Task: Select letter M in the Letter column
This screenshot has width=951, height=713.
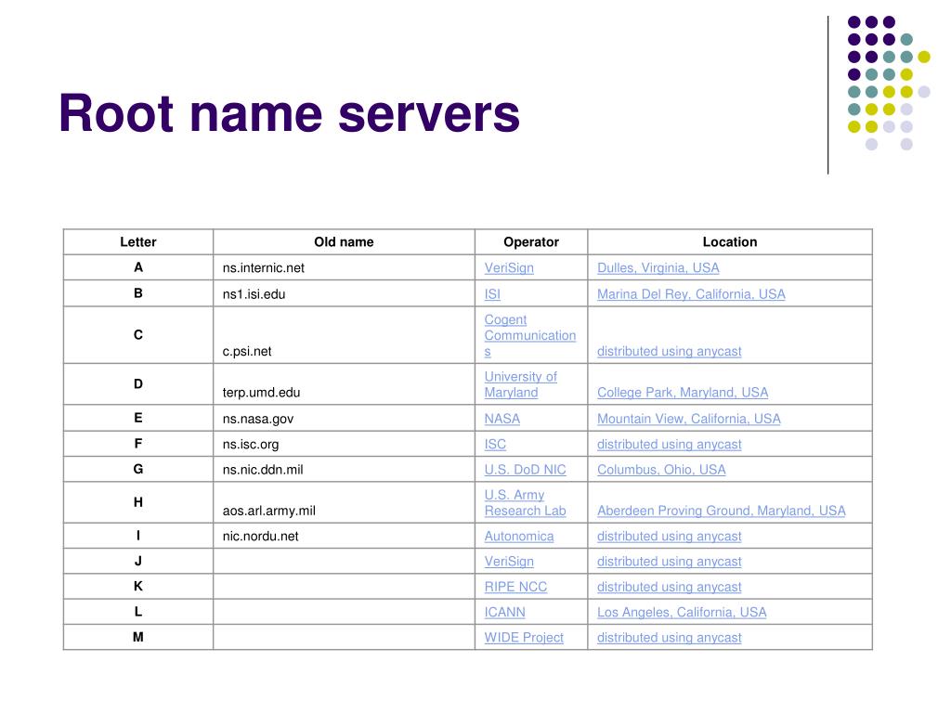Action: (138, 637)
